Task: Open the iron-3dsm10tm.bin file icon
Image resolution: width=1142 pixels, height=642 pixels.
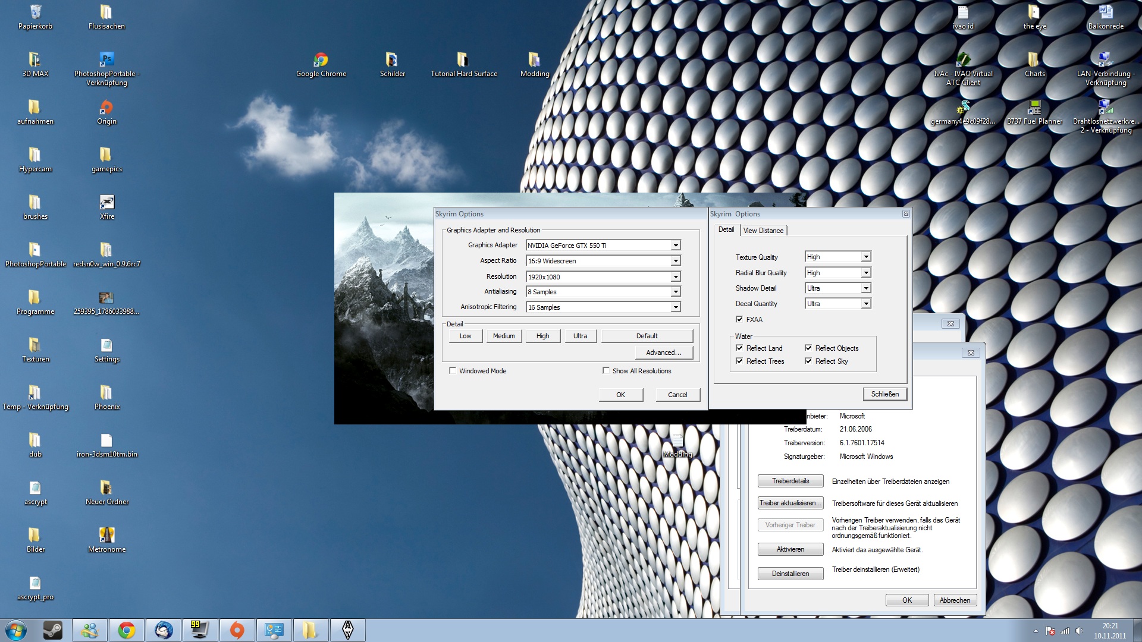Action: [106, 445]
